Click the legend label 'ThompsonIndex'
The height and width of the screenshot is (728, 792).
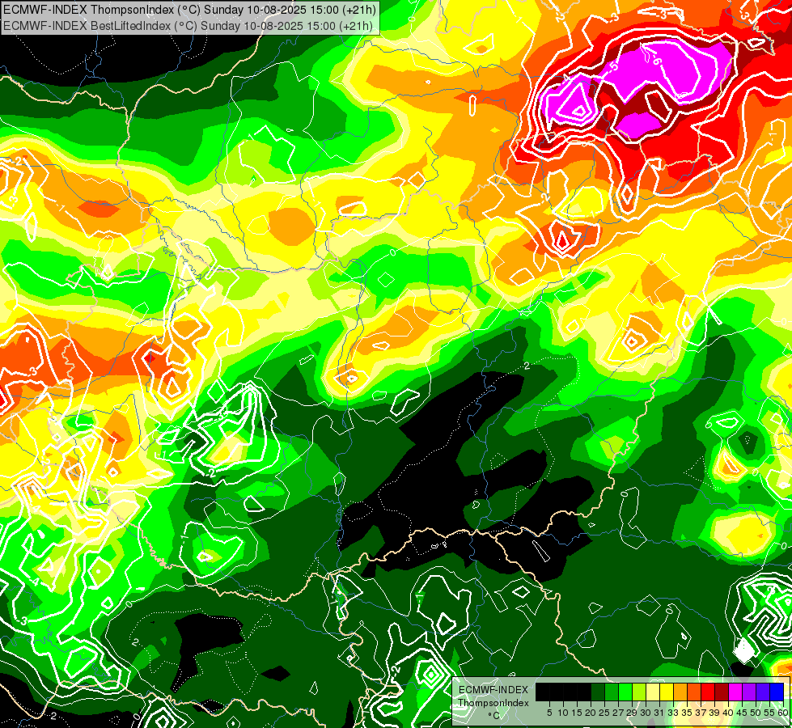493,703
